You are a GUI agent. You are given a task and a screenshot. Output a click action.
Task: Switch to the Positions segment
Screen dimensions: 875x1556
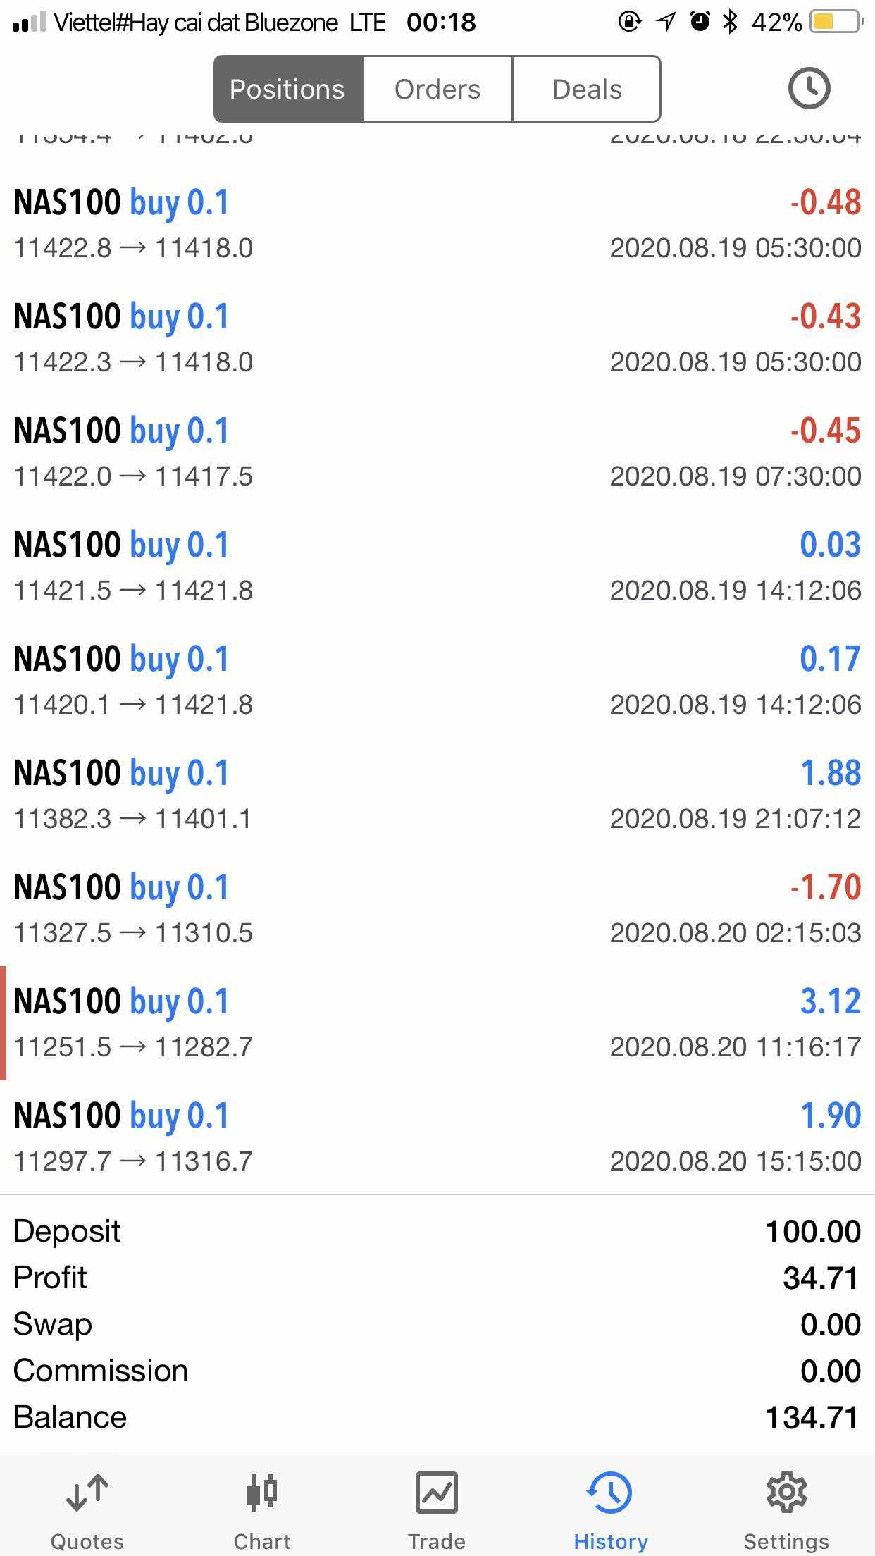point(287,89)
